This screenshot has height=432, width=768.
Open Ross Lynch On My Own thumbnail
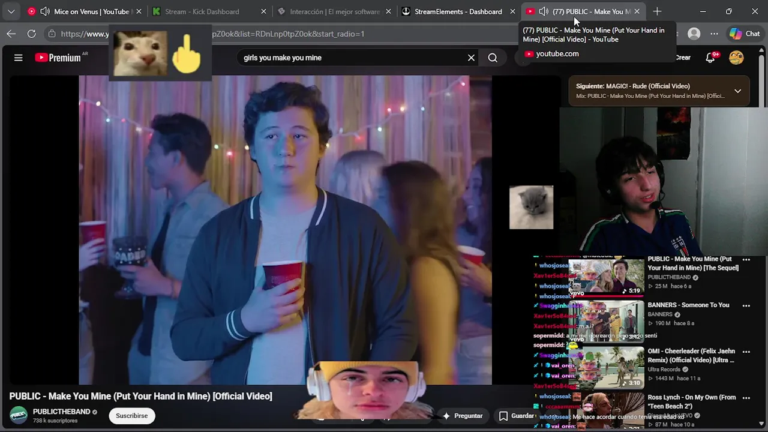[x=606, y=412]
